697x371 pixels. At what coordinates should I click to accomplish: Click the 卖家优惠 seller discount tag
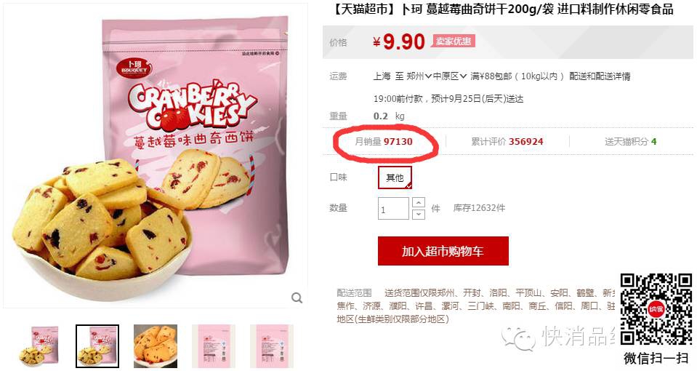pos(453,41)
